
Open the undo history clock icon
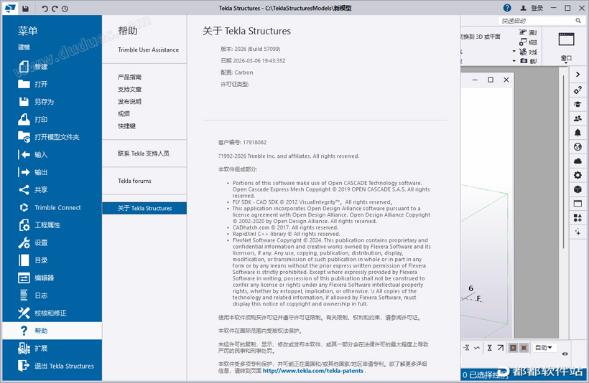65,9
